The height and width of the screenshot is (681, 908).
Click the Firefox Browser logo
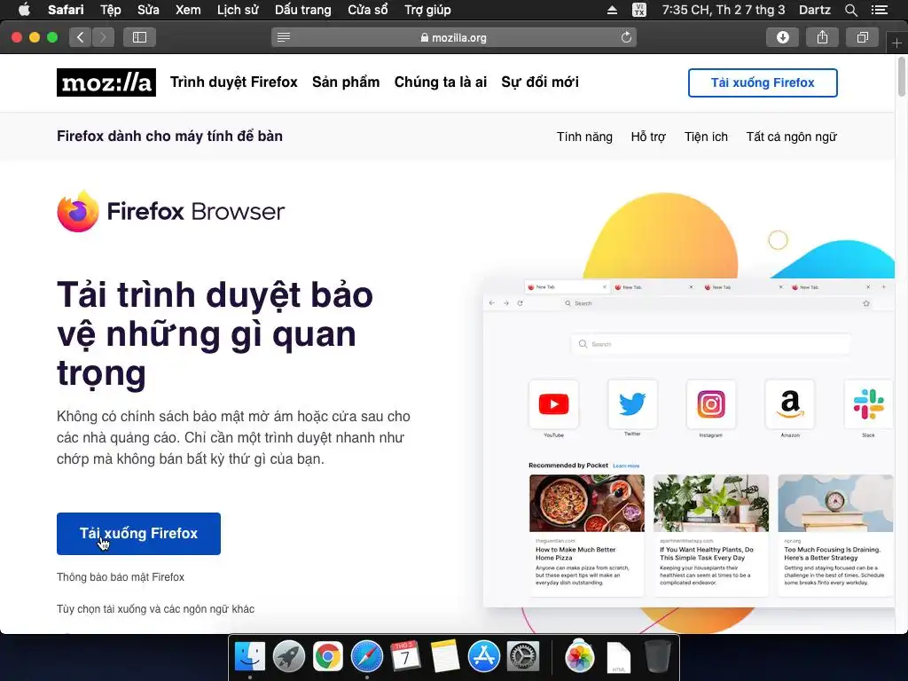171,211
